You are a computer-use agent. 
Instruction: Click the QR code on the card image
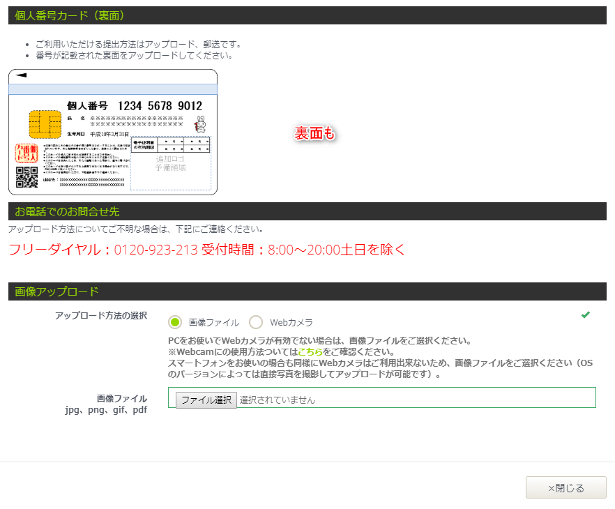pos(26,178)
